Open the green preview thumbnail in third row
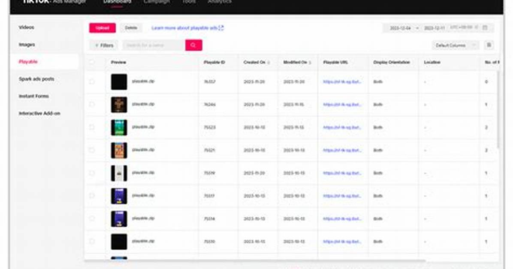 (119, 128)
